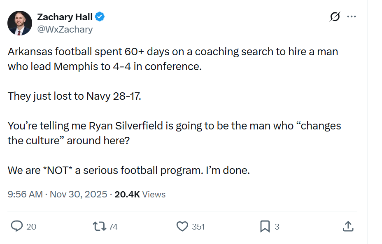Click the like count of 351
The image size is (382, 244).
tap(198, 227)
